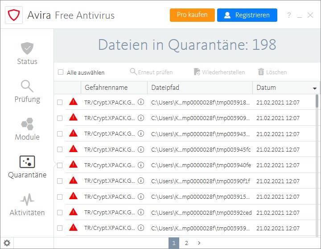
Task: Select page 1 of the list
Action: click(174, 243)
